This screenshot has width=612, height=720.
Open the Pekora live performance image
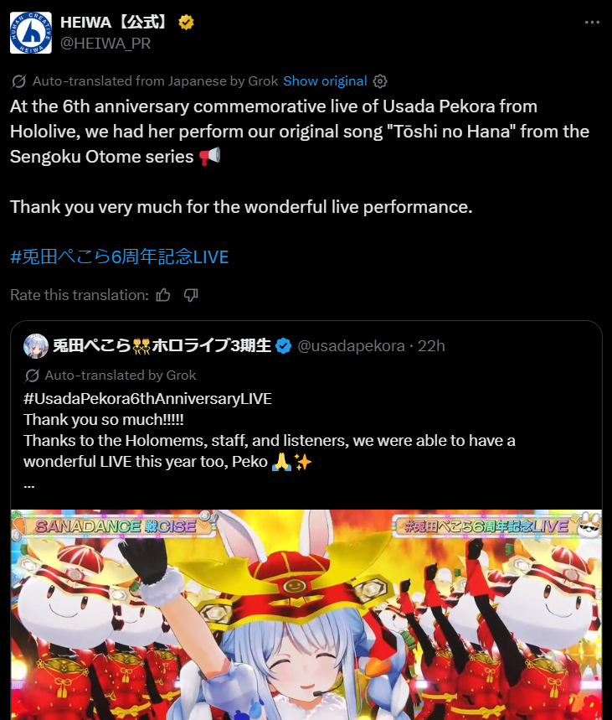(306, 614)
